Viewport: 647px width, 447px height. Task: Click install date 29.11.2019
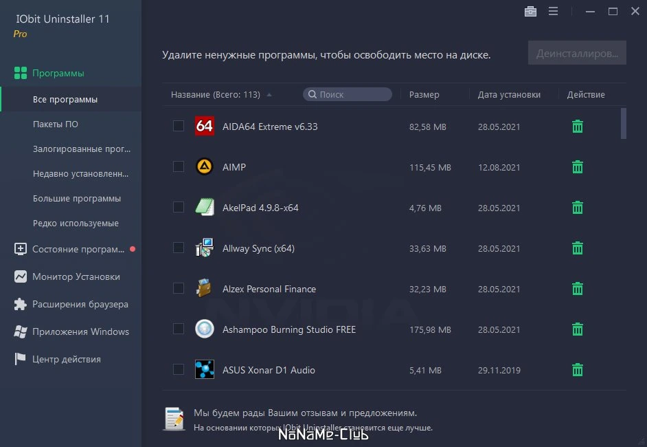tap(499, 370)
